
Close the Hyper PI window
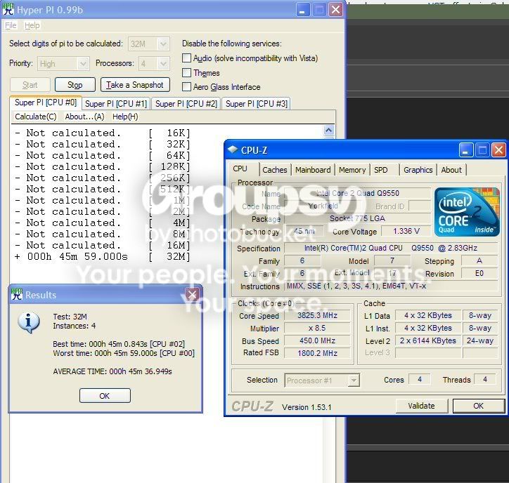pyautogui.click(x=336, y=10)
